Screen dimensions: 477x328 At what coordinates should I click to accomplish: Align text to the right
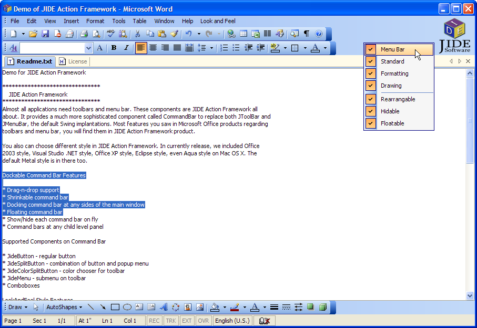165,48
